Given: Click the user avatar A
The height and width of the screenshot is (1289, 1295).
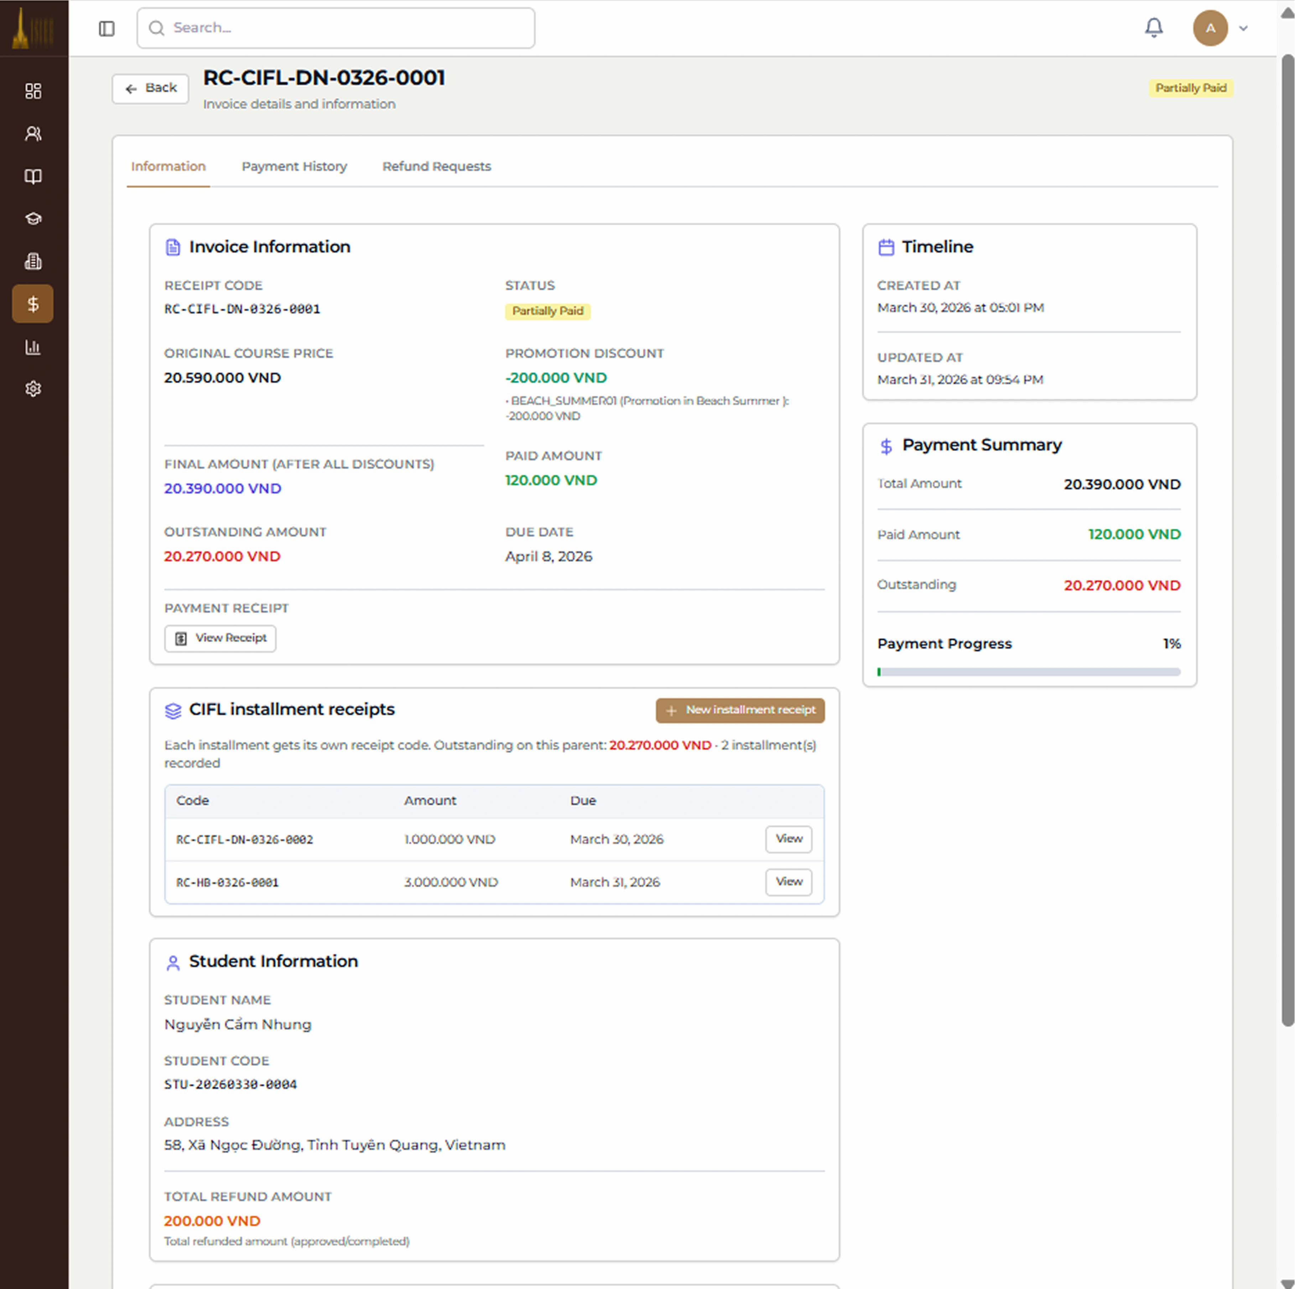Looking at the screenshot, I should click(x=1210, y=28).
